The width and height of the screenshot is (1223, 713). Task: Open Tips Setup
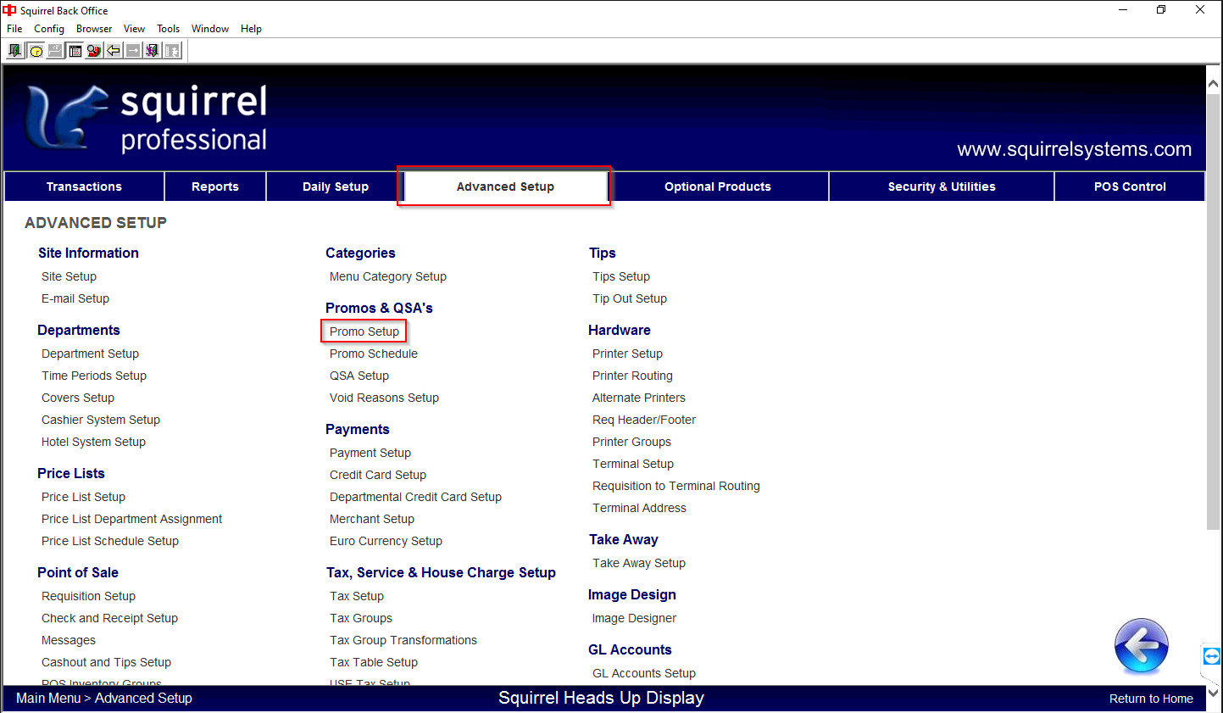pos(621,276)
